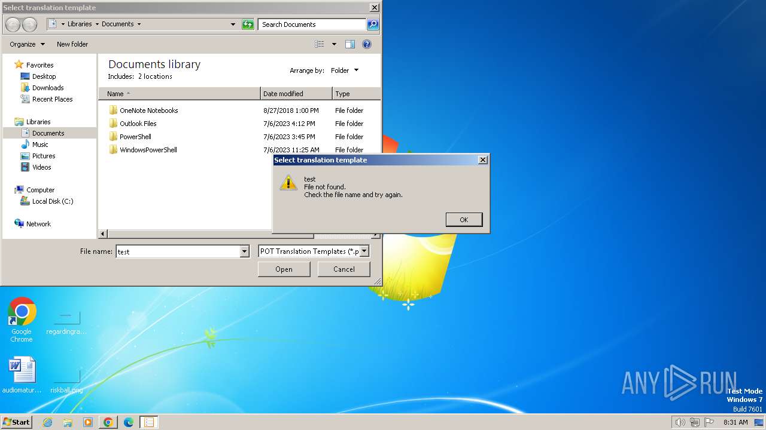Click the active application taskbar button

pyautogui.click(x=149, y=422)
